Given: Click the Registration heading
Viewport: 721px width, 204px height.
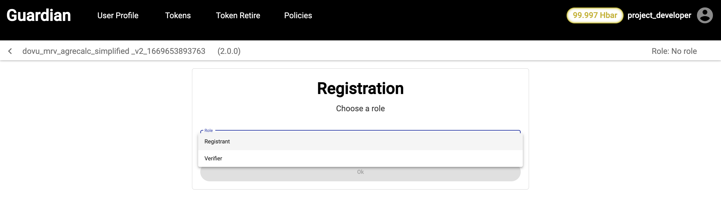Looking at the screenshot, I should (x=360, y=89).
